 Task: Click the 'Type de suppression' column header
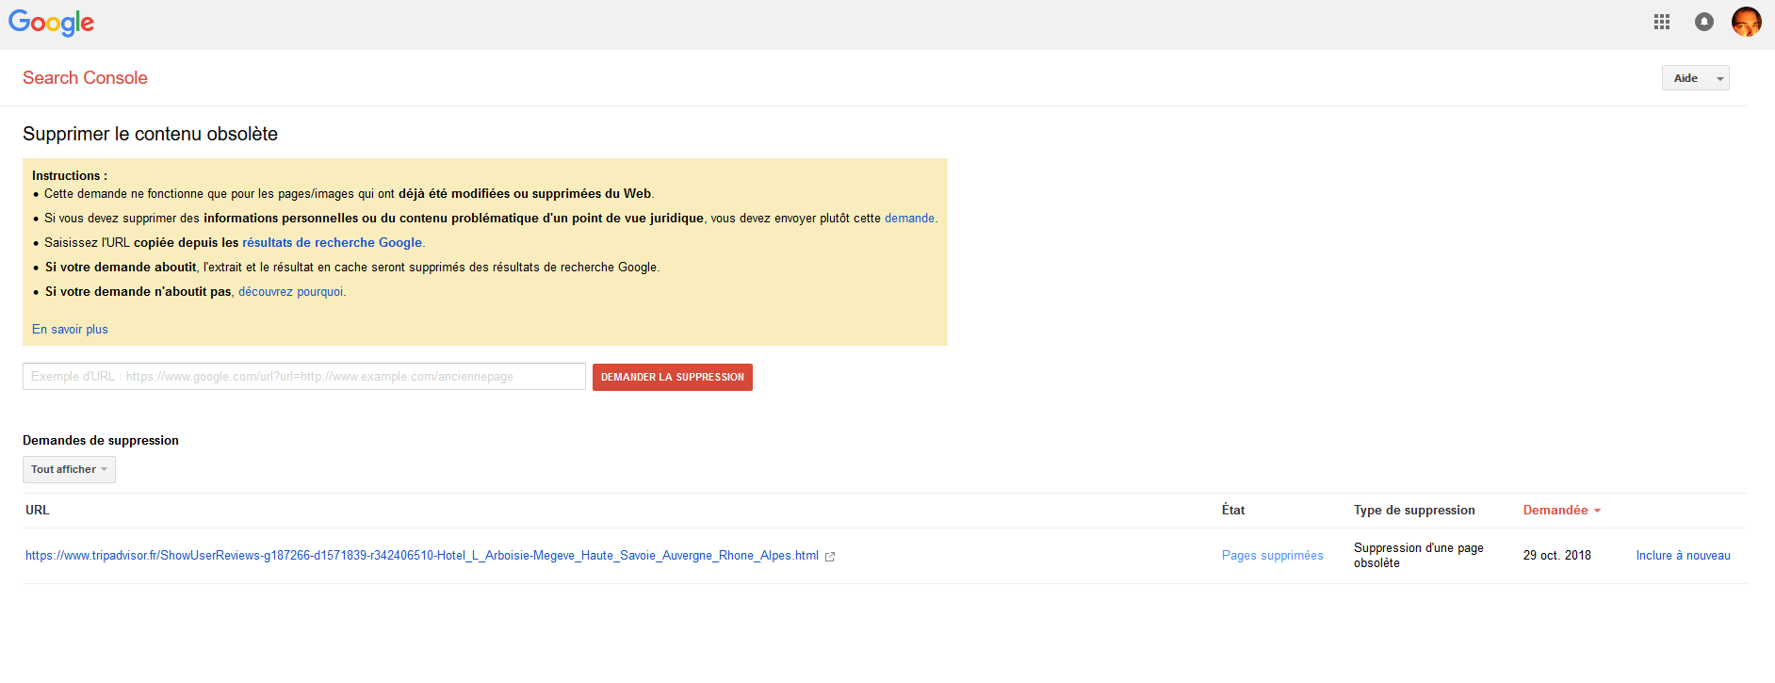click(1414, 510)
